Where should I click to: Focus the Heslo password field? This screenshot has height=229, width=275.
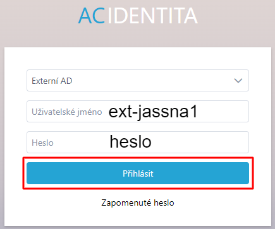138,143
